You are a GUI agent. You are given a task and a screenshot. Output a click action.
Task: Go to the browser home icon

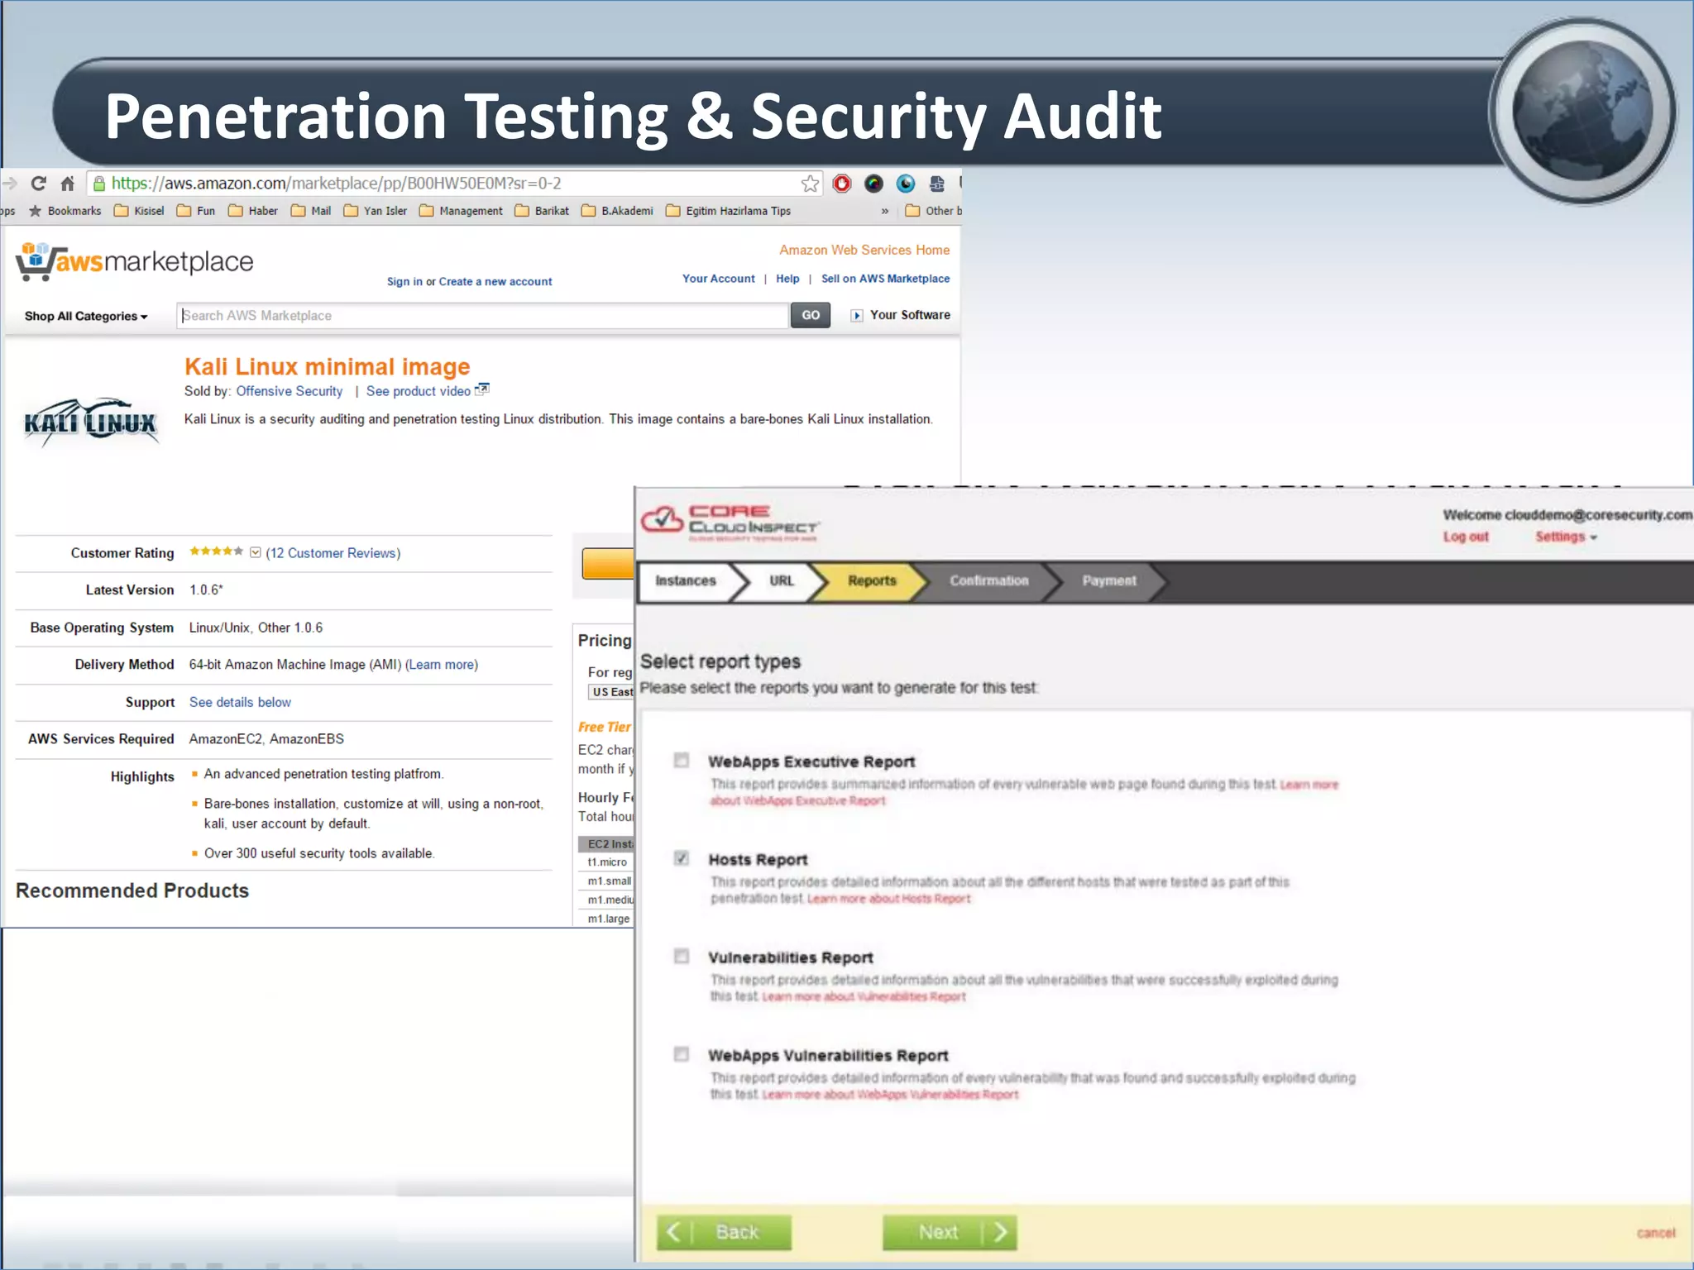tap(68, 184)
